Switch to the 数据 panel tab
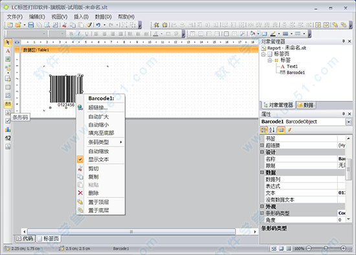This screenshot has width=356, height=255. click(x=306, y=105)
